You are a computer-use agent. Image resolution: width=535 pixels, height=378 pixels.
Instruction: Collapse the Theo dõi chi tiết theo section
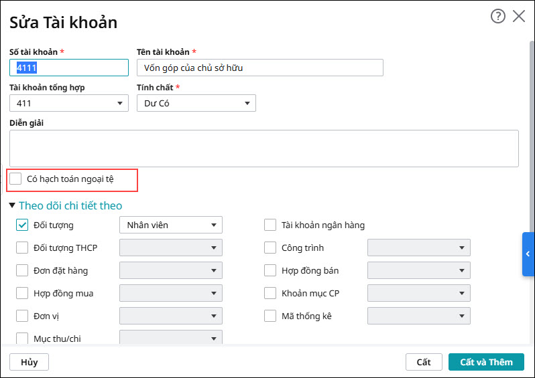click(x=12, y=205)
